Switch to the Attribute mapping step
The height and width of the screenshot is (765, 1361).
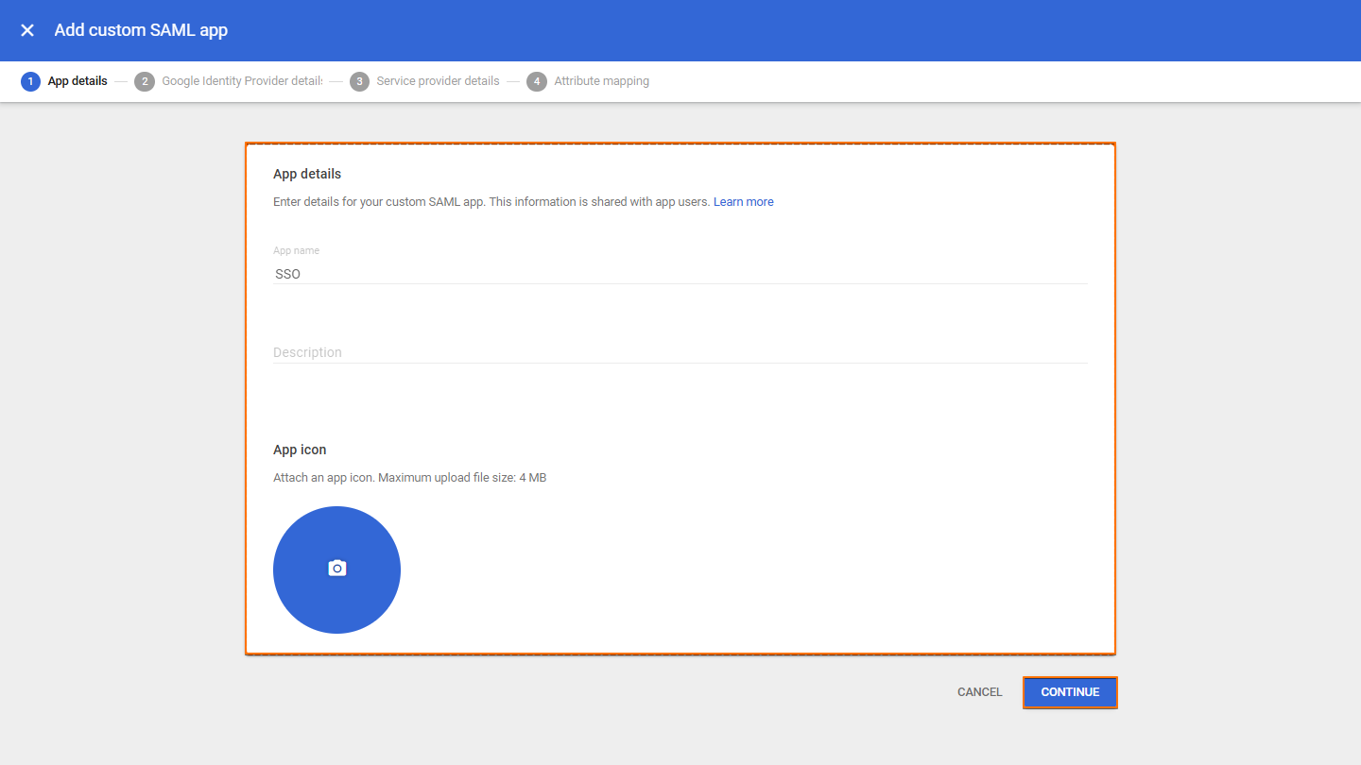pos(601,81)
